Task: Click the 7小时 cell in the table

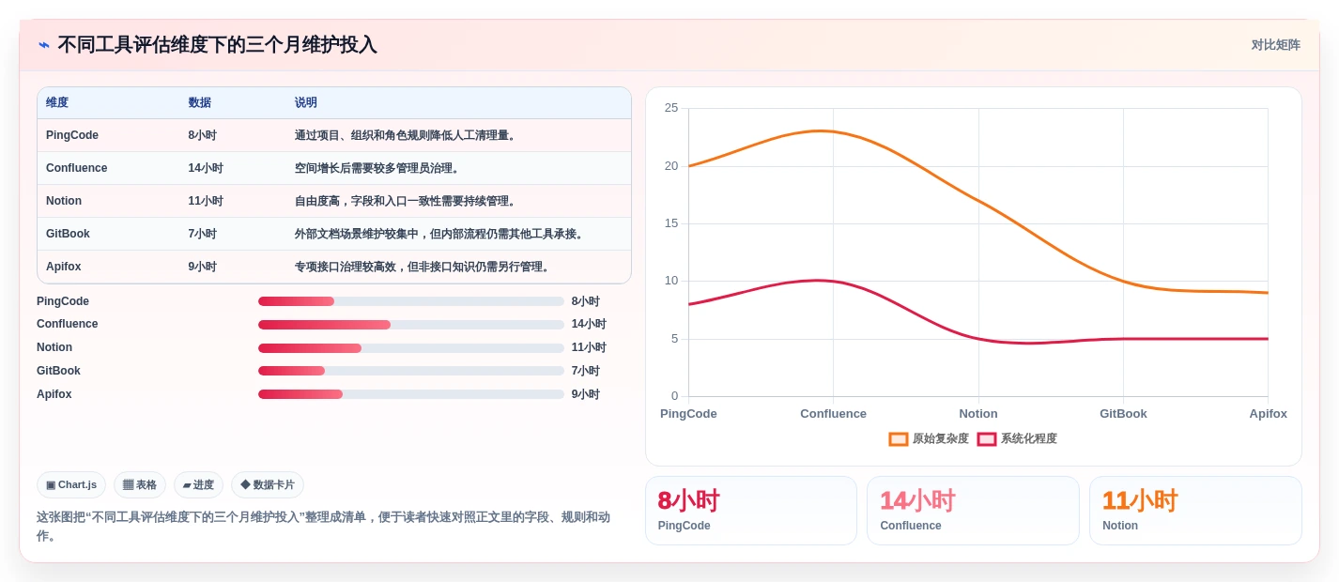Action: click(202, 234)
